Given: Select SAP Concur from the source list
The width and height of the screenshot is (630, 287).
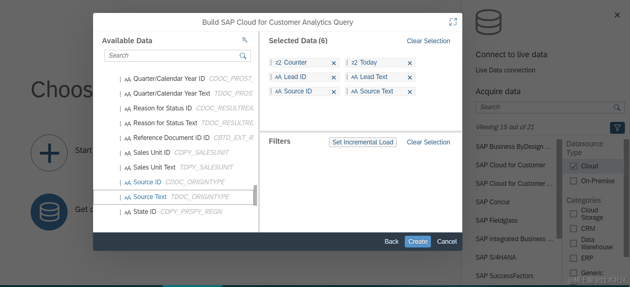Looking at the screenshot, I should pyautogui.click(x=493, y=202).
